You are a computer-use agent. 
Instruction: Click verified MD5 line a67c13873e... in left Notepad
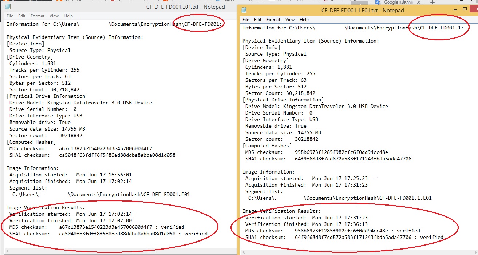97,227
